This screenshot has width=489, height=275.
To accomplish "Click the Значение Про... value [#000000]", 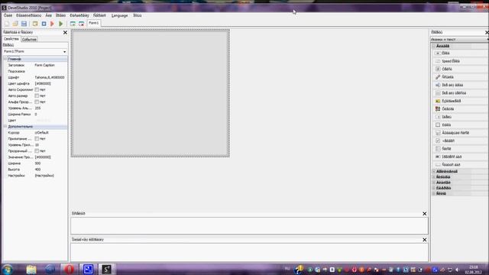I will click(x=43, y=157).
